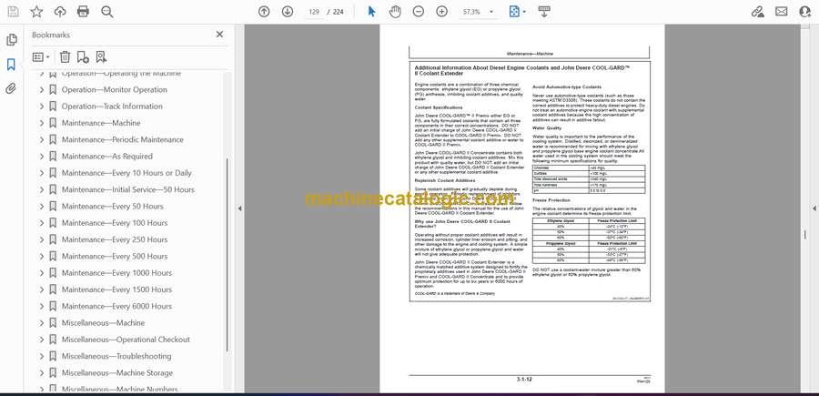The image size is (819, 396).
Task: Expand the Operation—Track Information bookmark
Action: point(42,107)
